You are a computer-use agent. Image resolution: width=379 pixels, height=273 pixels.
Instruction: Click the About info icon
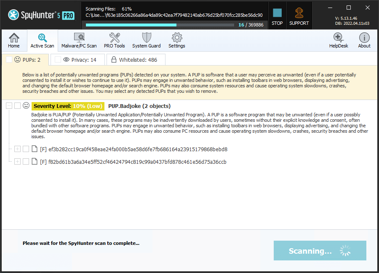coord(364,40)
